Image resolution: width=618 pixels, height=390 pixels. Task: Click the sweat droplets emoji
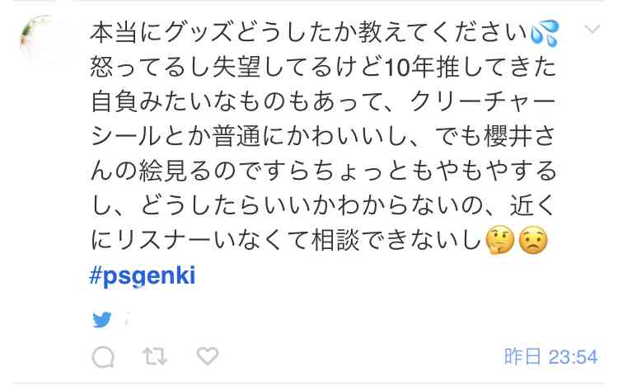pos(545,34)
